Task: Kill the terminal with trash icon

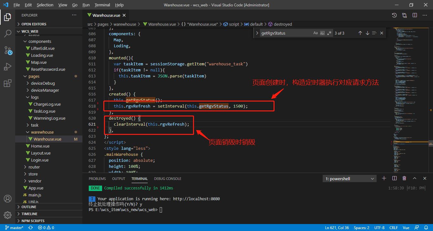Action: coord(404,178)
